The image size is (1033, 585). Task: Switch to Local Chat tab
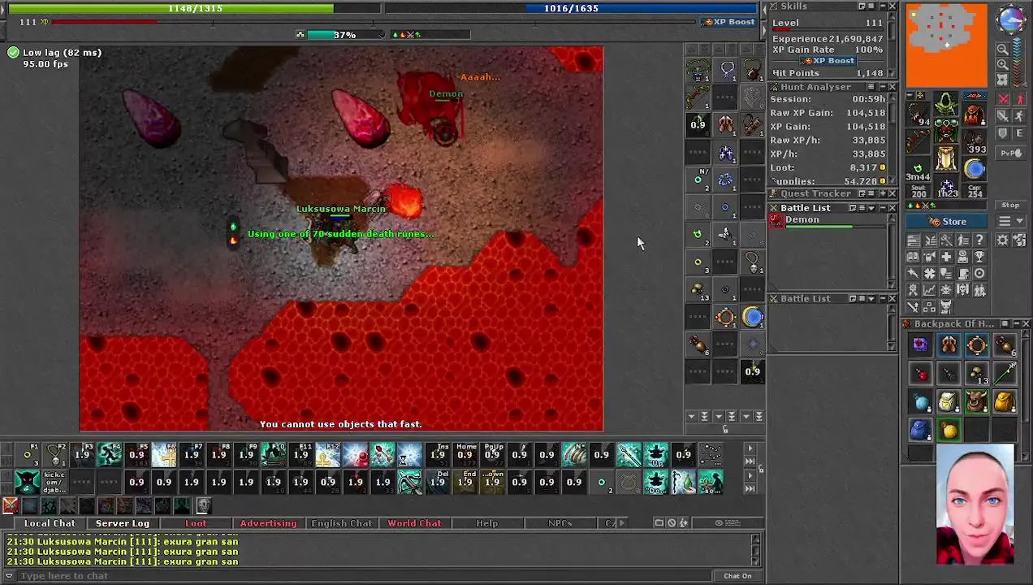point(50,523)
